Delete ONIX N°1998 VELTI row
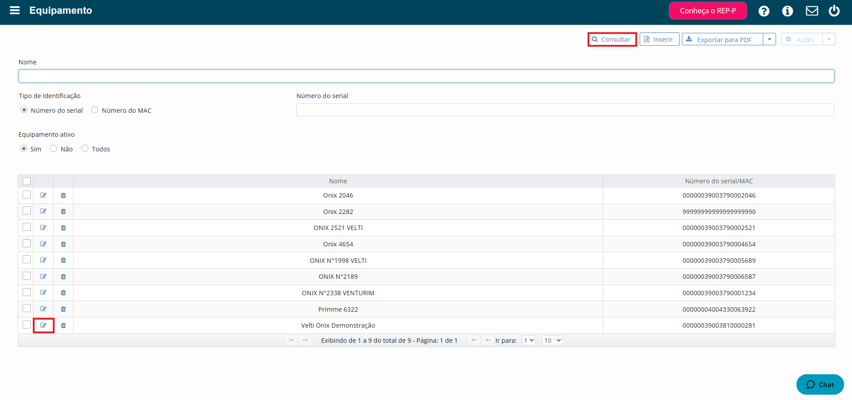Viewport: 852px width, 400px height. (64, 260)
